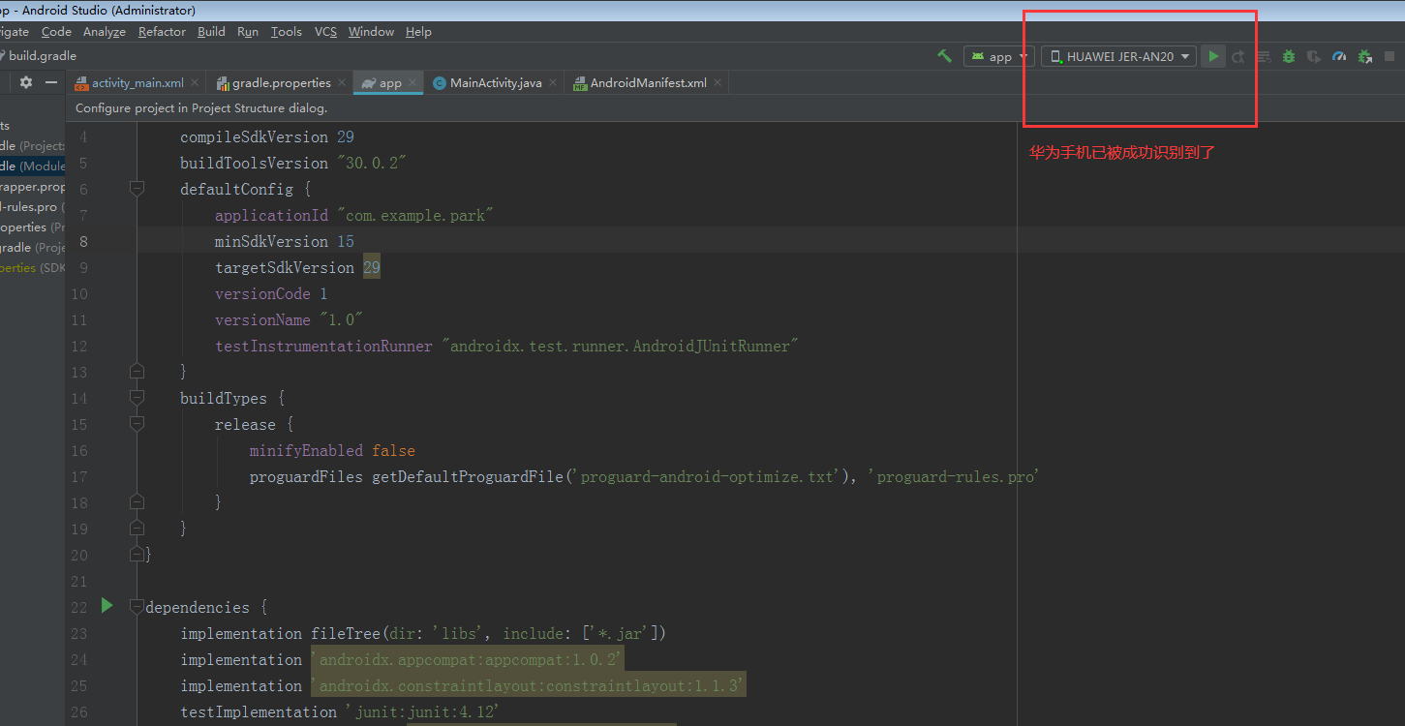The image size is (1405, 726).
Task: Click the Make Project hammer icon
Action: (944, 56)
